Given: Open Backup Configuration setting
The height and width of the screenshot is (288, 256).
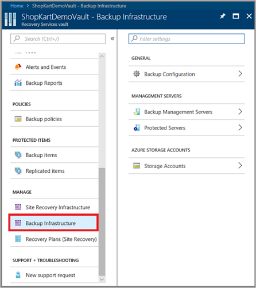Looking at the screenshot, I should pos(187,74).
